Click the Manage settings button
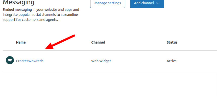Viewport: 217px width, 100px height. pos(108,3)
